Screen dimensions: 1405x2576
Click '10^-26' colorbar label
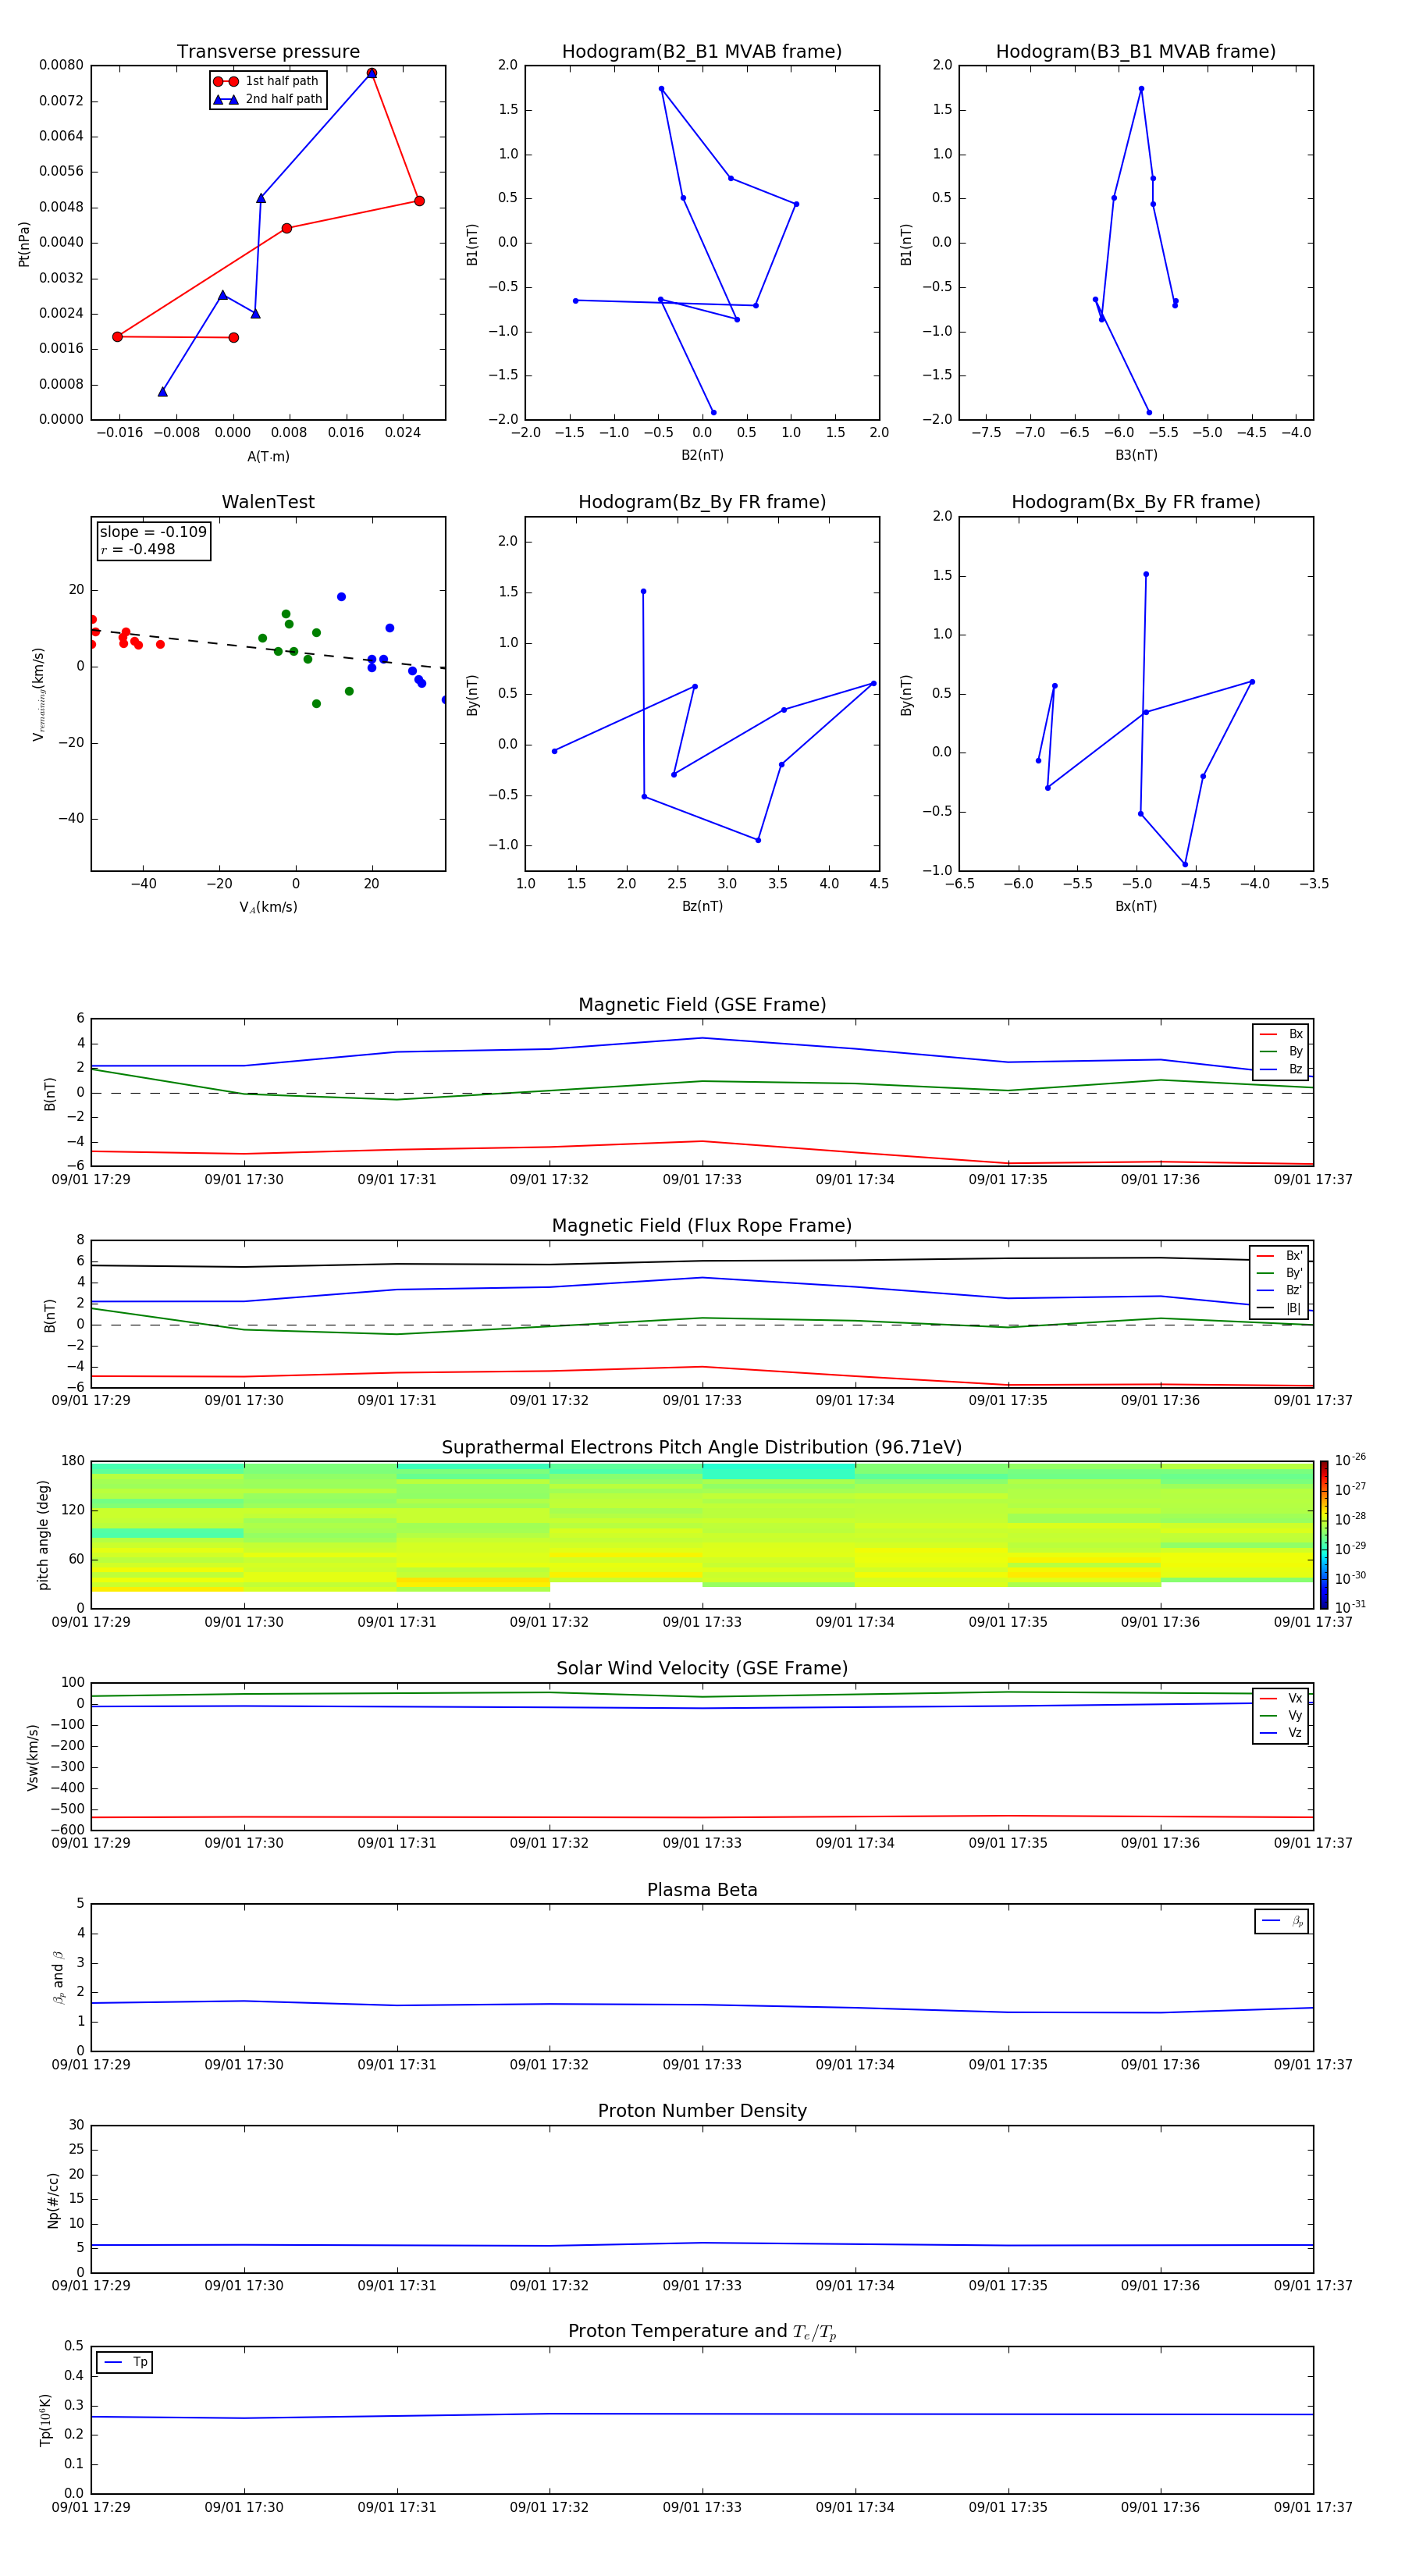pos(1350,1460)
